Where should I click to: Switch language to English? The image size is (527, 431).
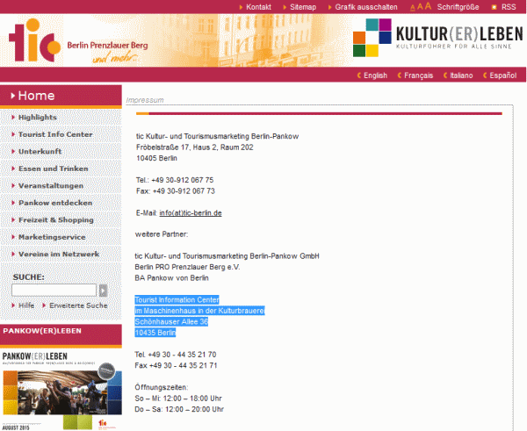point(375,75)
